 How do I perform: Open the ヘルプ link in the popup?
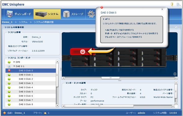point(108,30)
